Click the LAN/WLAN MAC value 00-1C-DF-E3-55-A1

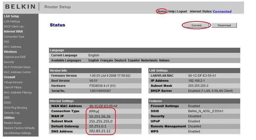click(x=202, y=76)
